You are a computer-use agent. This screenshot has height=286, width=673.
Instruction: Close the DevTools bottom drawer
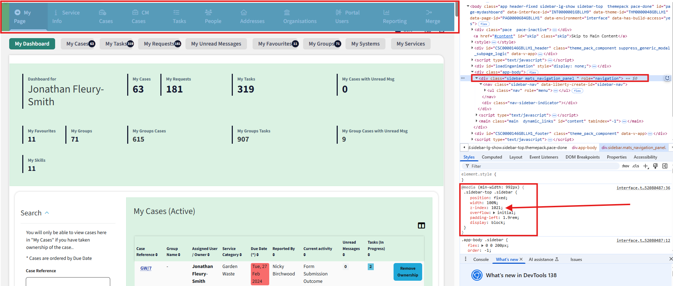[671, 259]
